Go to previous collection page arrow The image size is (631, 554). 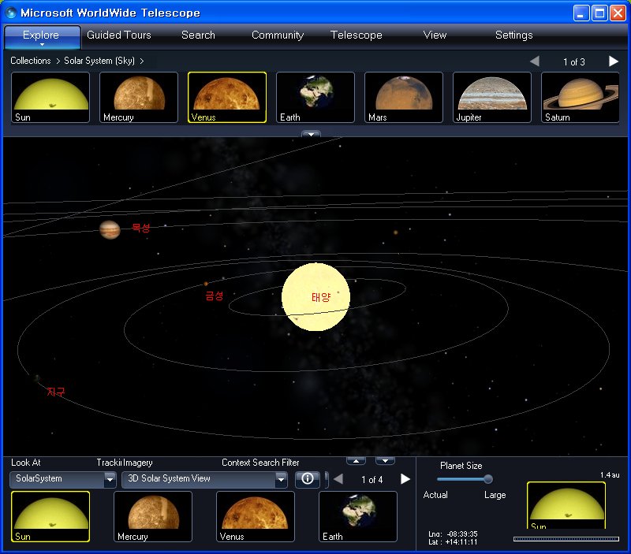535,61
